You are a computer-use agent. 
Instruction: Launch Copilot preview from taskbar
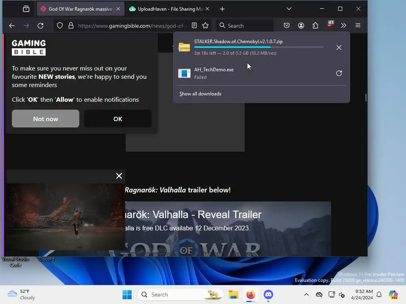[x=393, y=294]
